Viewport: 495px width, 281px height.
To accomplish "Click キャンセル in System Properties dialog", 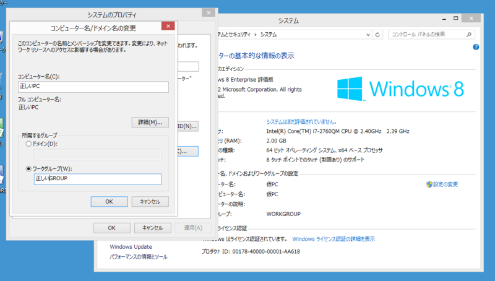I will coord(152,228).
